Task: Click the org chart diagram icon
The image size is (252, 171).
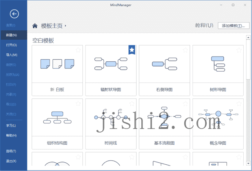Action: (57, 118)
